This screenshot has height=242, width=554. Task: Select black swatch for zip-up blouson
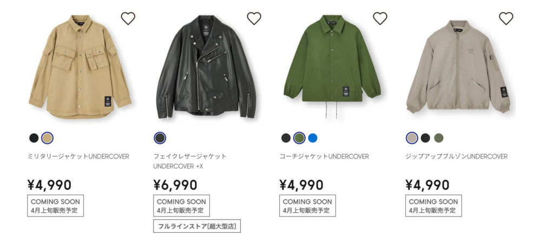425,138
